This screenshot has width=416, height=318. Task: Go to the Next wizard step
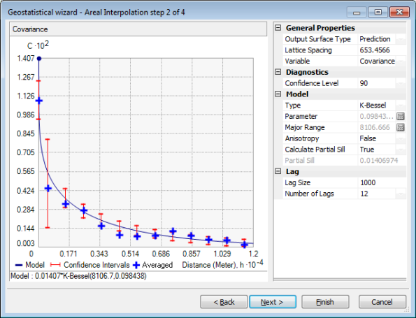(x=273, y=302)
